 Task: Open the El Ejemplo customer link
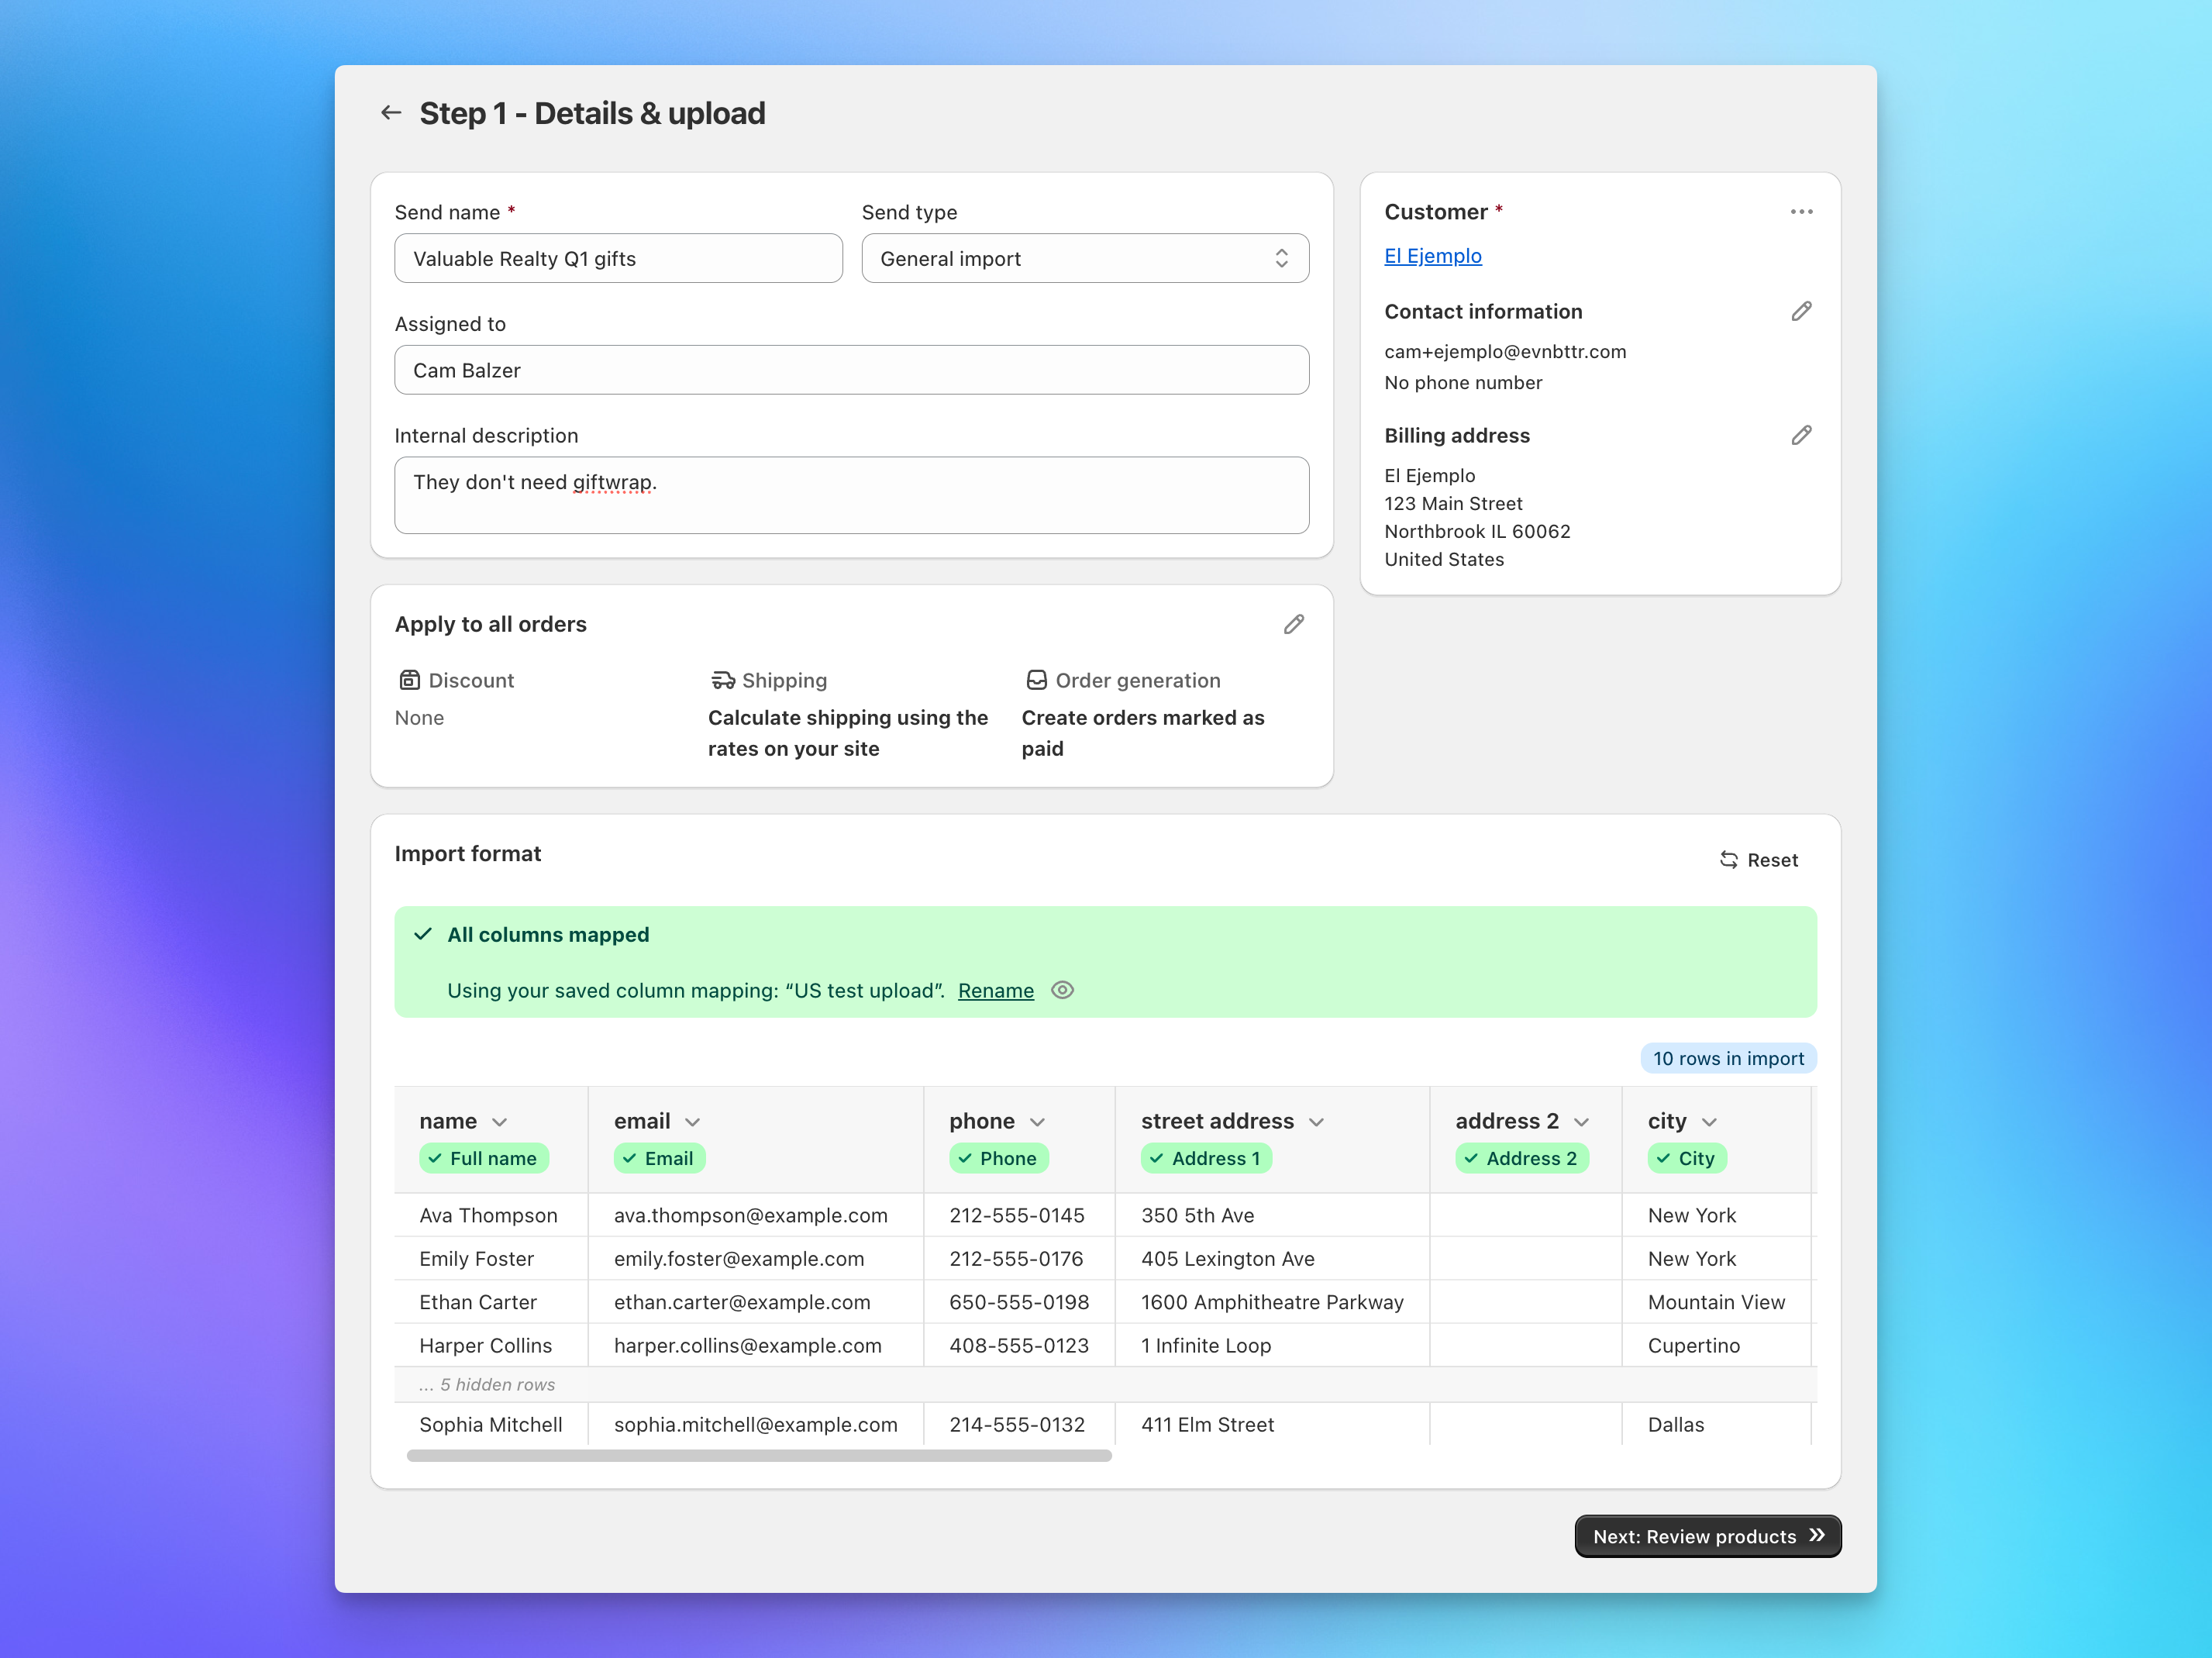pos(1433,256)
